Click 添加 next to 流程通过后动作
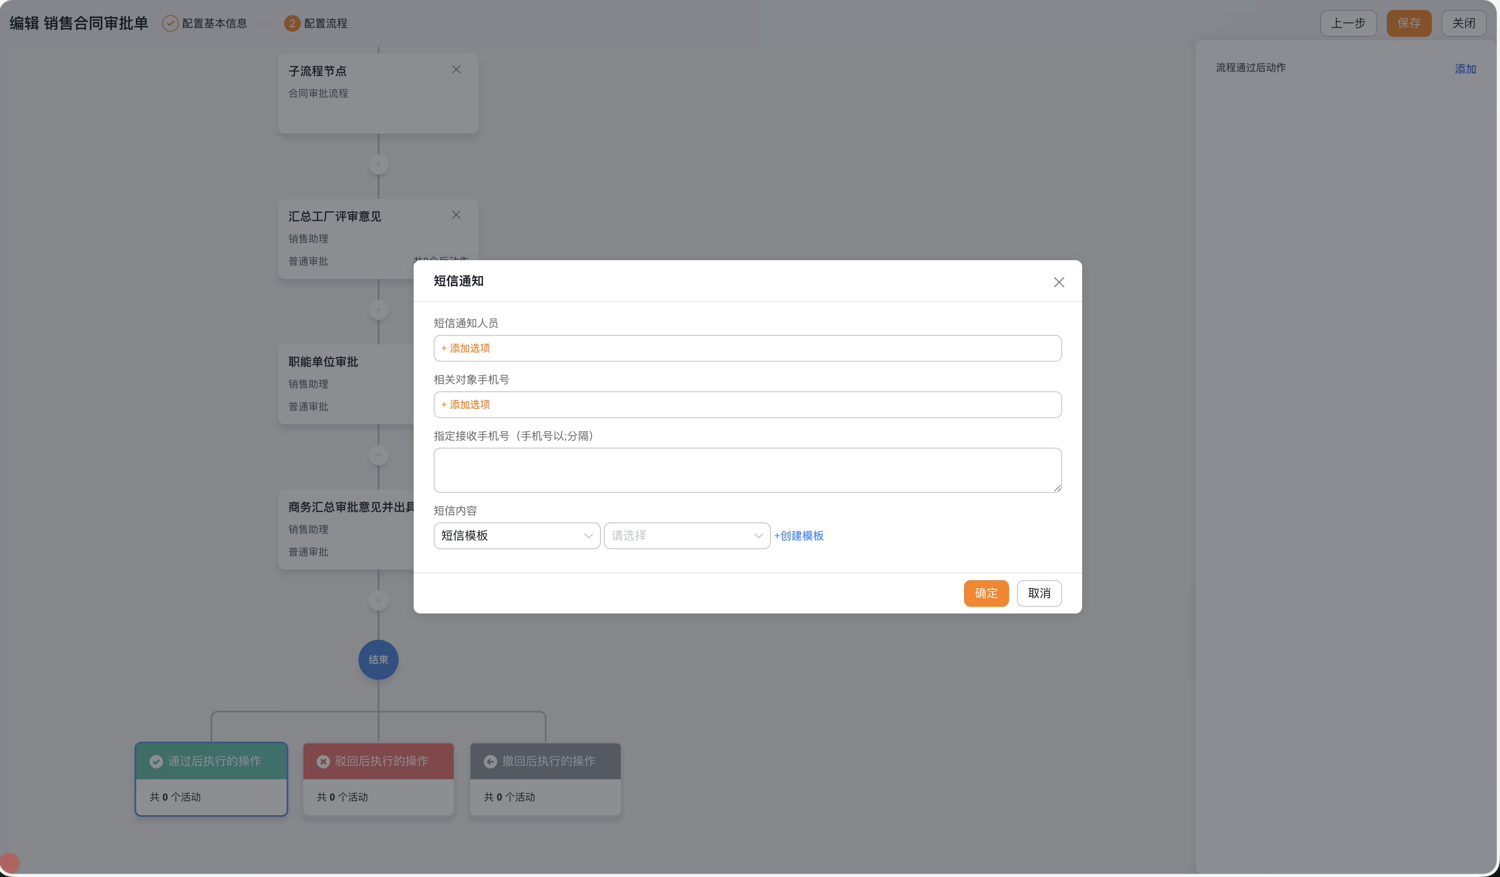This screenshot has height=877, width=1500. [1465, 69]
